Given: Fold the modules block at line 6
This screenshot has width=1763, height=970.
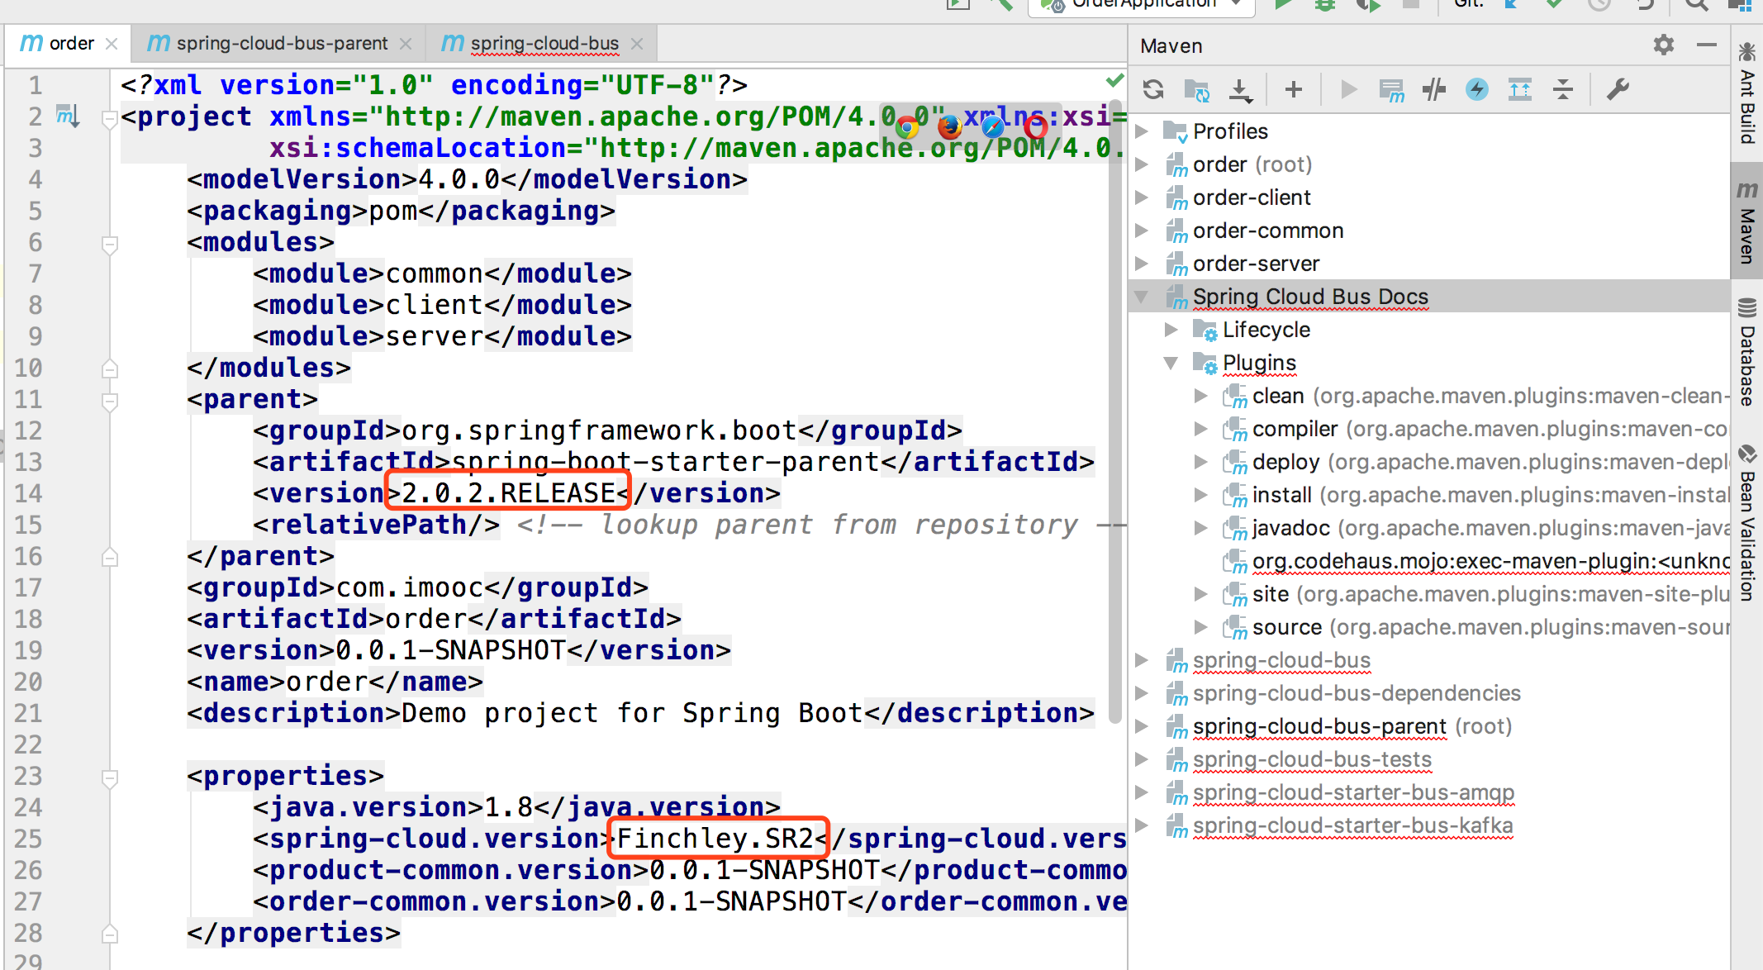Looking at the screenshot, I should pyautogui.click(x=109, y=245).
